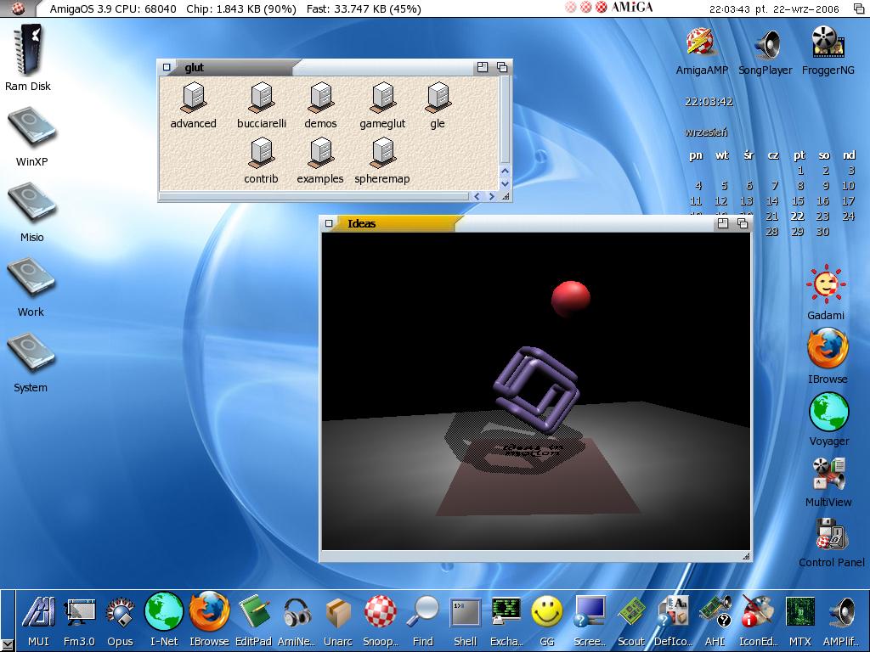
Task: Click zoom gadget of glut window
Action: coord(483,67)
